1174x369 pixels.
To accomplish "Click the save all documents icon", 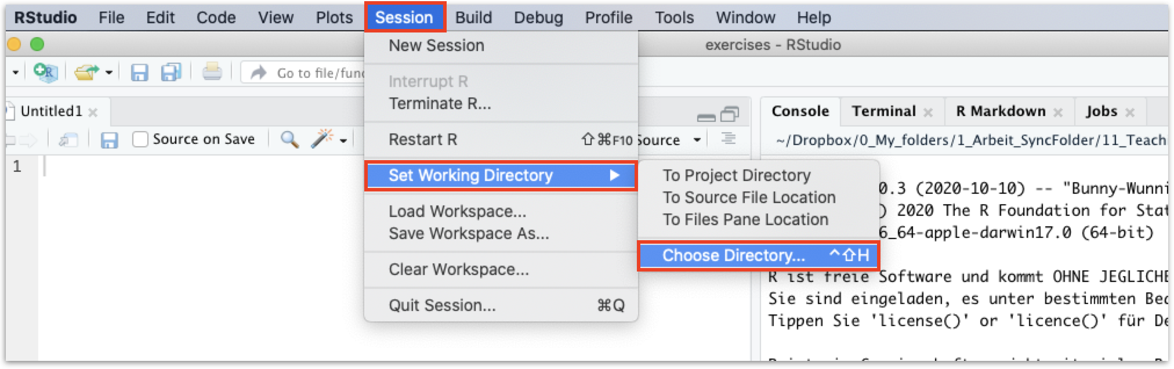I will pos(171,73).
